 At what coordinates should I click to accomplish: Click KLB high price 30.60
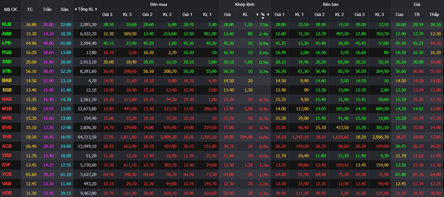[401, 25]
